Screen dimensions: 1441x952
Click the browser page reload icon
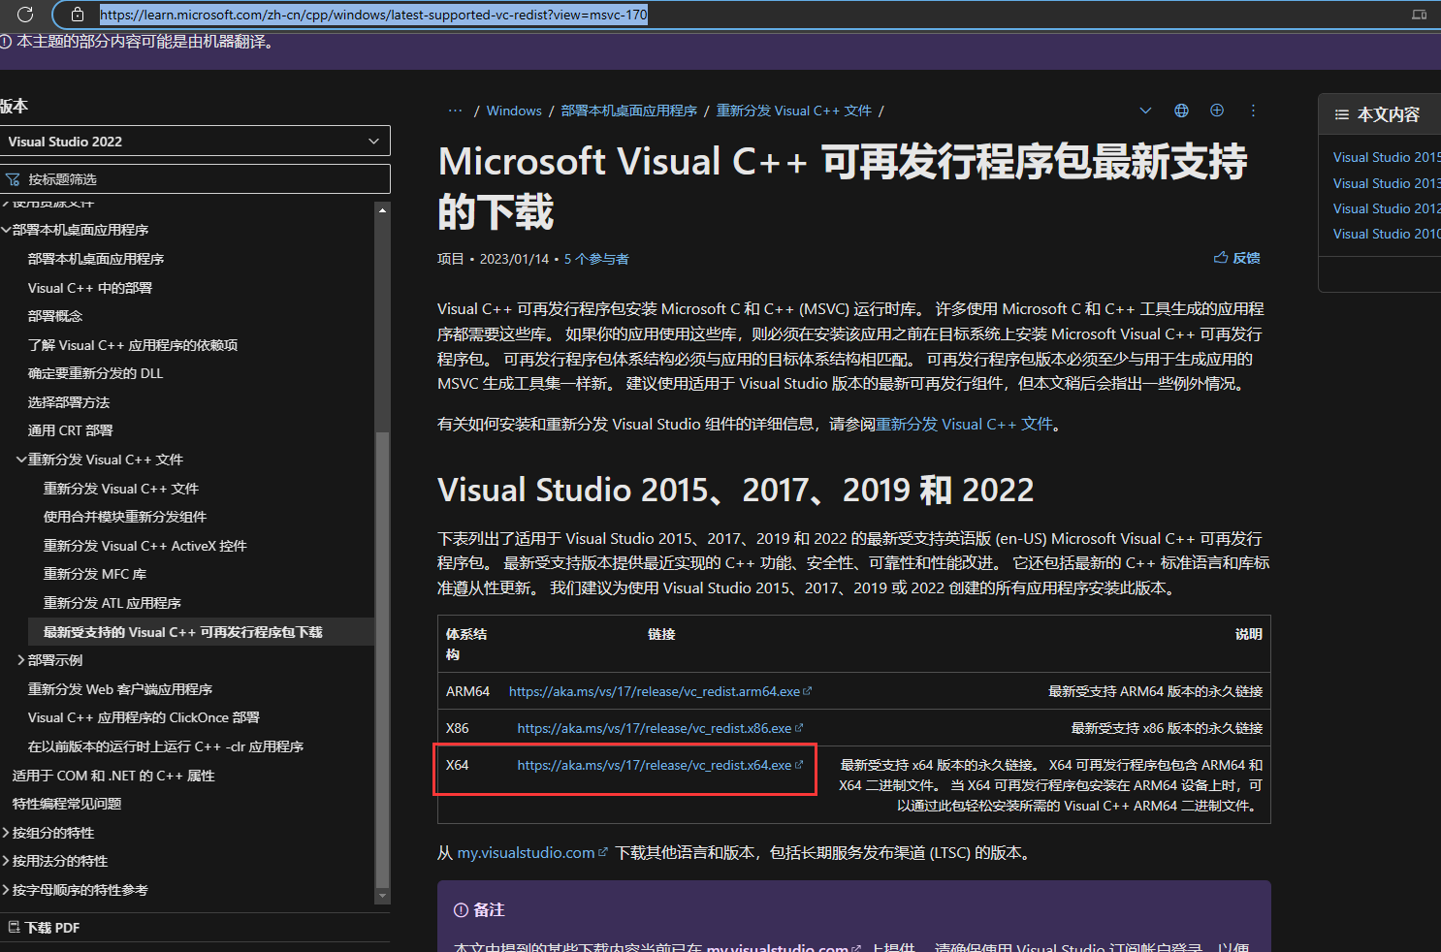[26, 15]
